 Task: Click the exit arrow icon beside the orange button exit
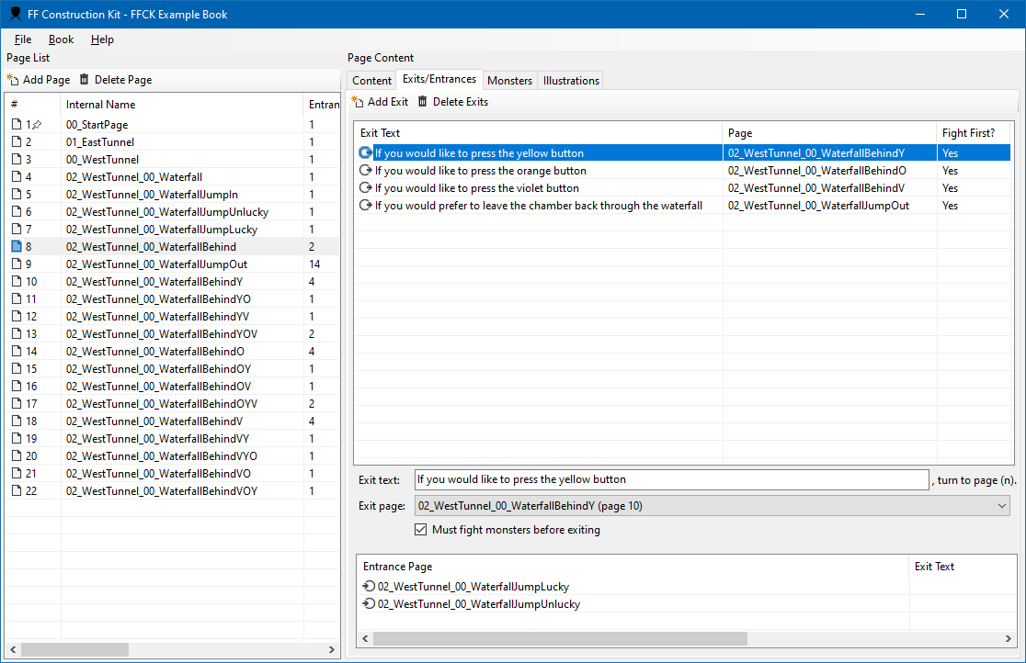366,171
